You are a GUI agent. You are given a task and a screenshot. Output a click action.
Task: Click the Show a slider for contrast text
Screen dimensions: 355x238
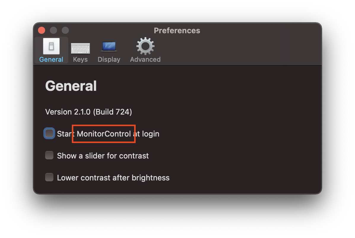pos(103,156)
